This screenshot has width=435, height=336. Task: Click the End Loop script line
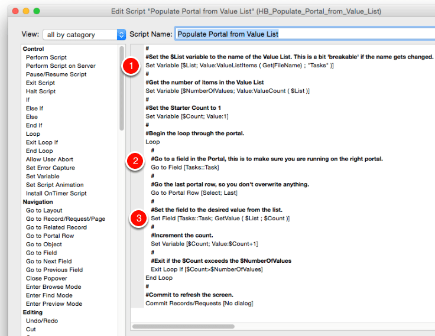coord(159,278)
